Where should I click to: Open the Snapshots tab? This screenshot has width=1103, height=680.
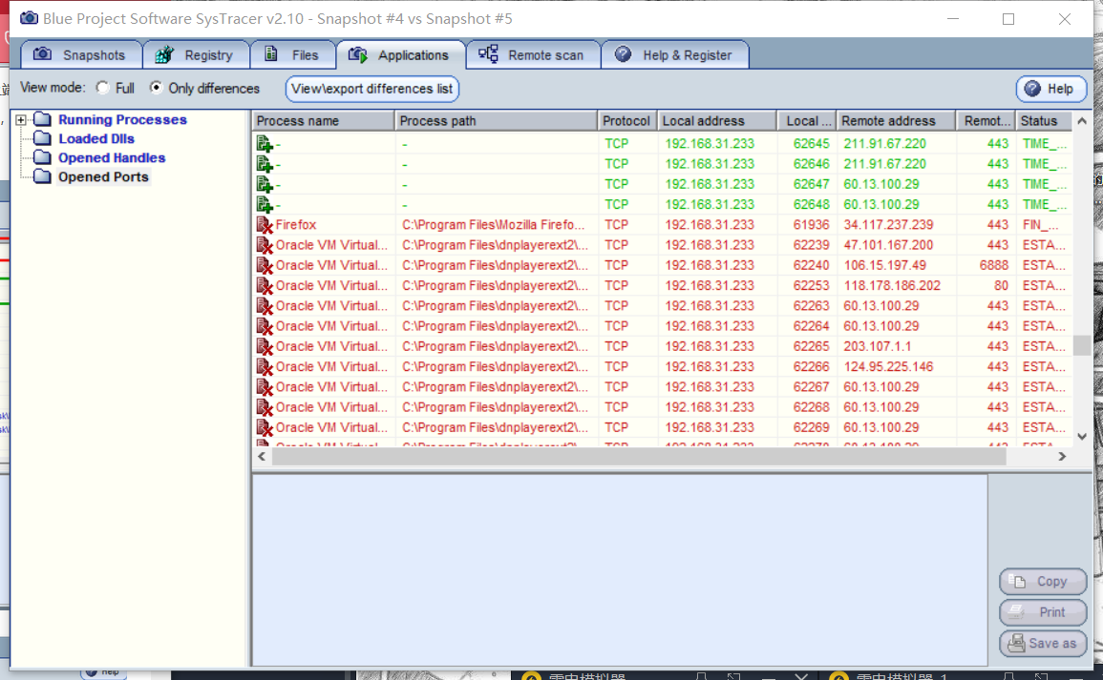point(81,54)
